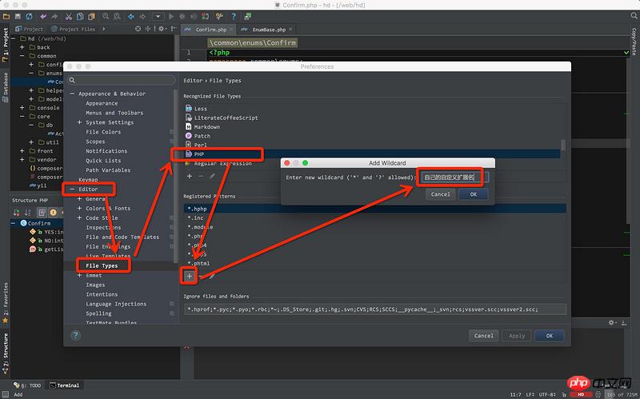Select the Project view tab
Screen dimensions: 640x399
(29, 29)
